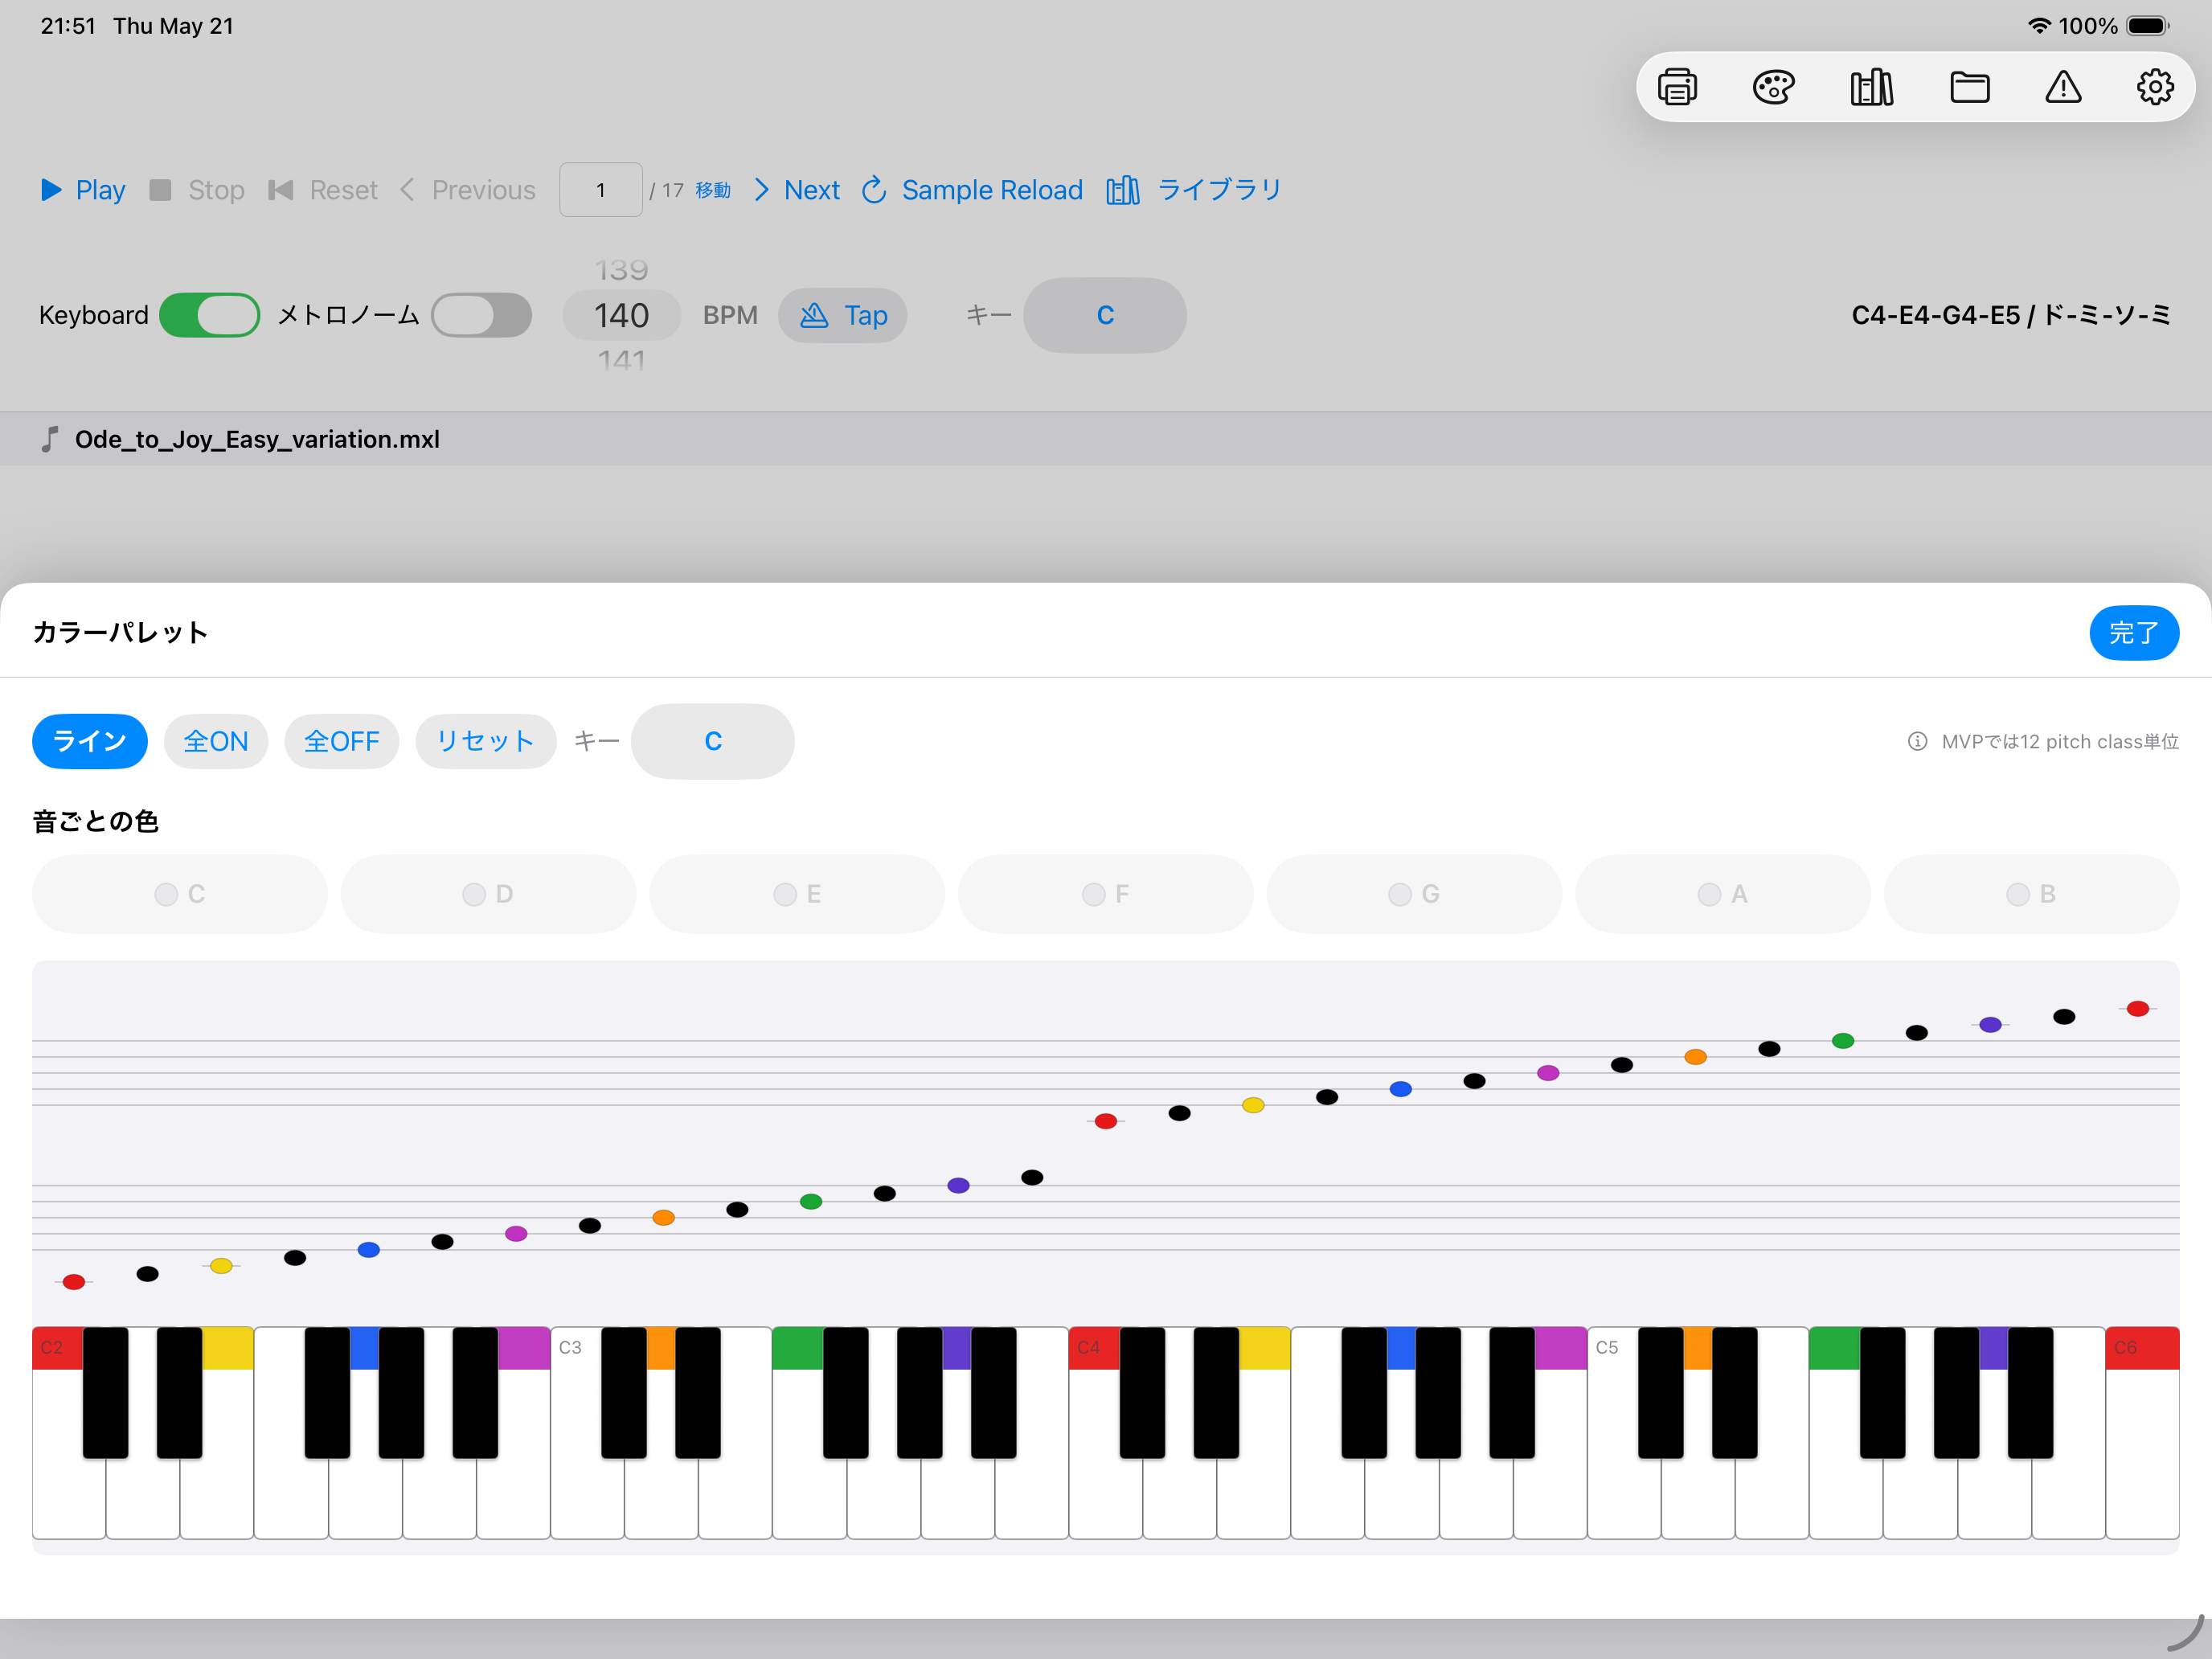Choose 139 in BPM picker

(x=621, y=270)
